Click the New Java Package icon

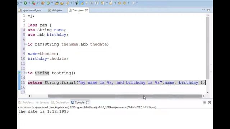43,3
